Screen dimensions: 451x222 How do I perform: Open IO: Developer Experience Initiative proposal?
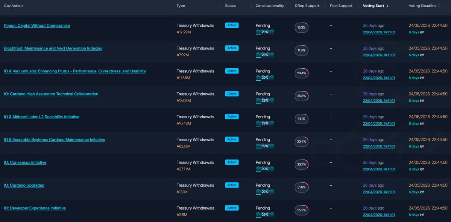[x=35, y=208]
